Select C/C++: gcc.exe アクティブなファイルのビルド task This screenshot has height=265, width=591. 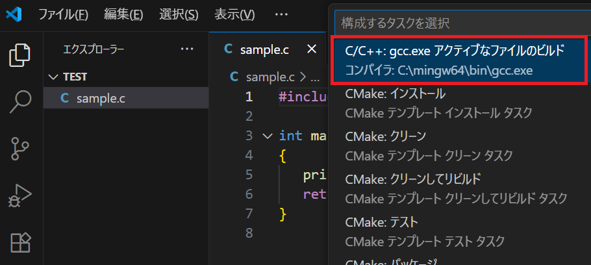[x=459, y=60]
